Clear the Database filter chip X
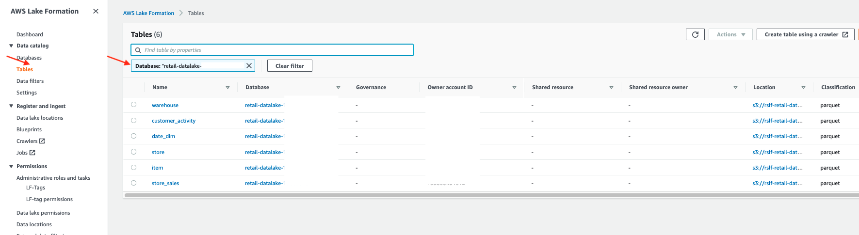Image resolution: width=859 pixels, height=235 pixels. 249,66
